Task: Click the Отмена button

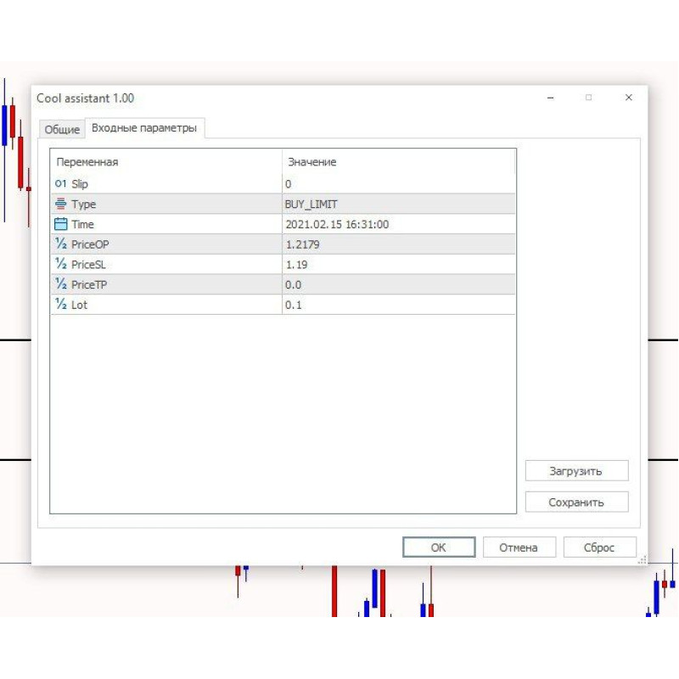Action: click(519, 547)
